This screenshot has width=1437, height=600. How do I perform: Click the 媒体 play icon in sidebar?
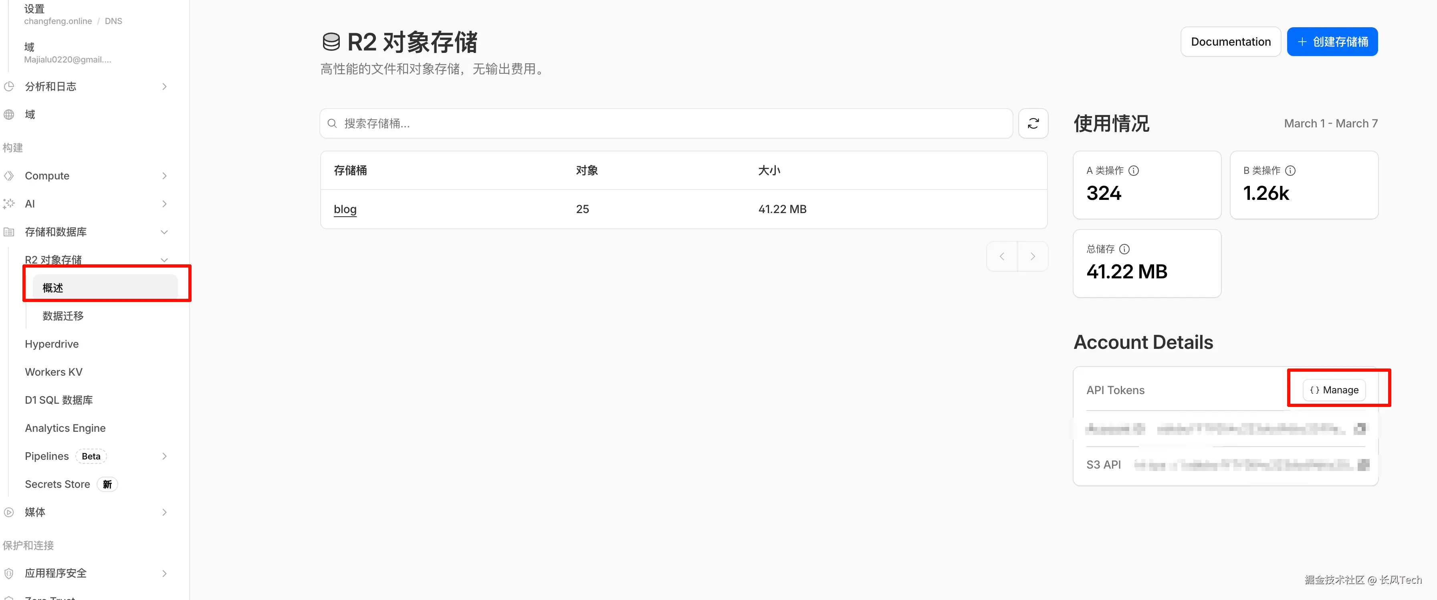(x=9, y=512)
